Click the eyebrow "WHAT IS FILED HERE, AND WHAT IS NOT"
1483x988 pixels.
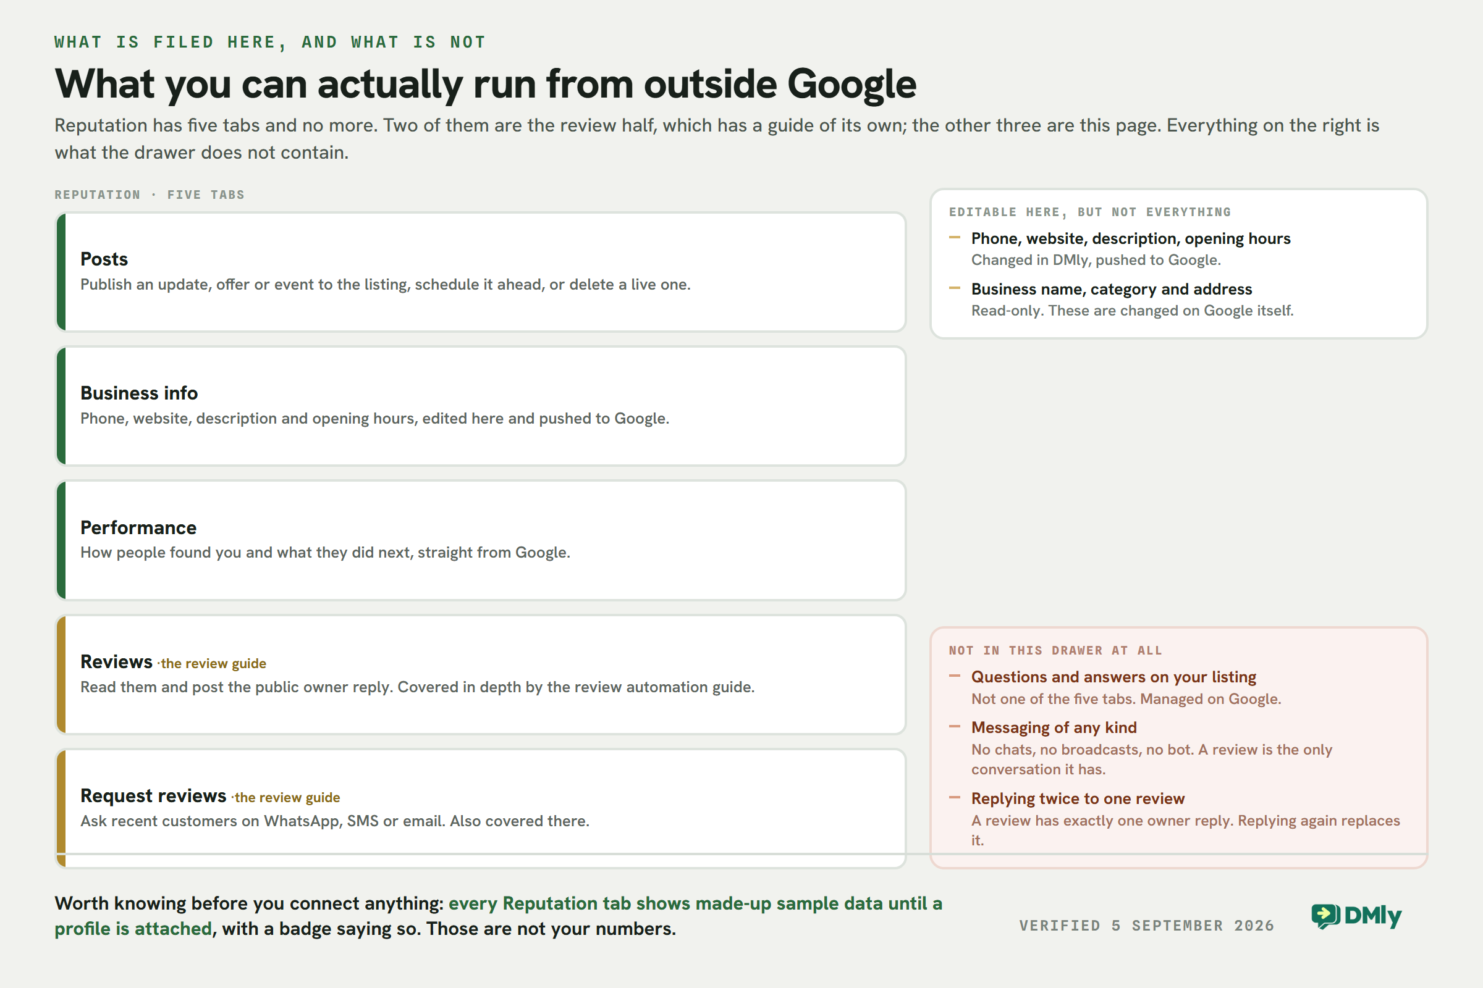click(x=270, y=42)
